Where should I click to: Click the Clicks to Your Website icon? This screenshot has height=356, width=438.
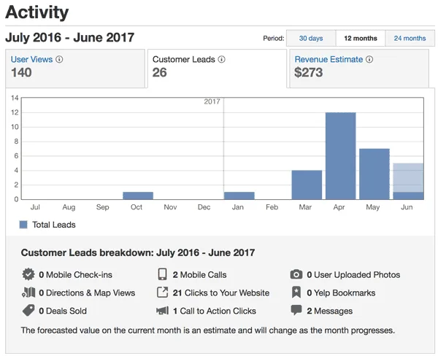pyautogui.click(x=162, y=293)
